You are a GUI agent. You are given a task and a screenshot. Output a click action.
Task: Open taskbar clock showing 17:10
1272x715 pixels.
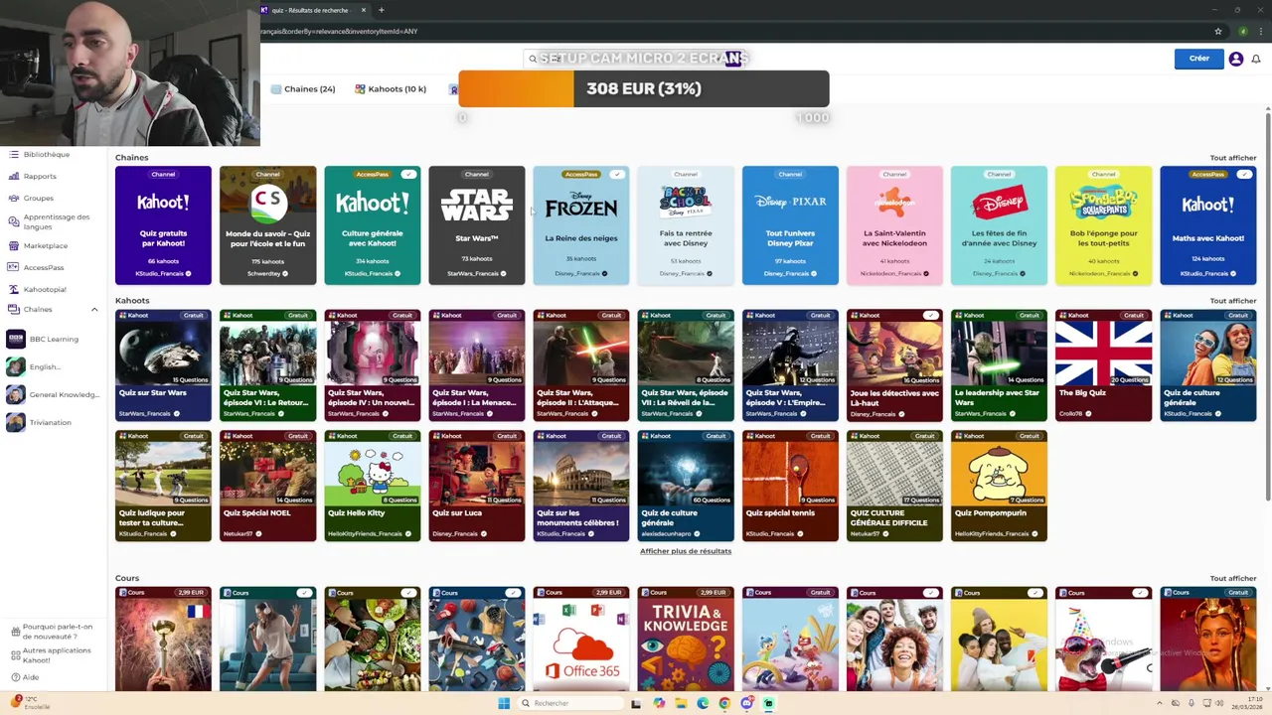[x=1246, y=703]
